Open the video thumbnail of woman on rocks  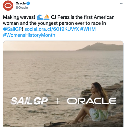(63, 84)
